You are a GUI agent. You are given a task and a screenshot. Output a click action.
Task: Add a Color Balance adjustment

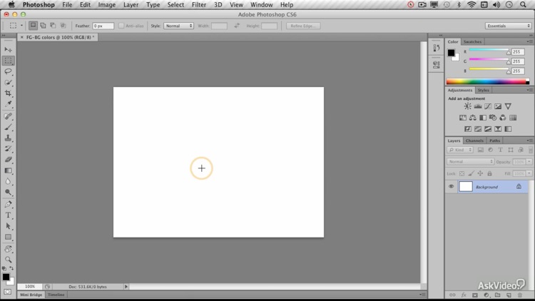[472, 118]
